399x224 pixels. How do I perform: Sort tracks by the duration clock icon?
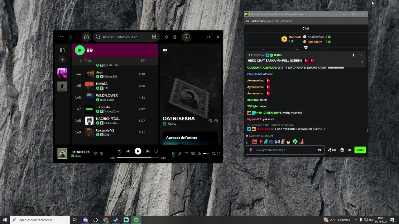click(143, 61)
